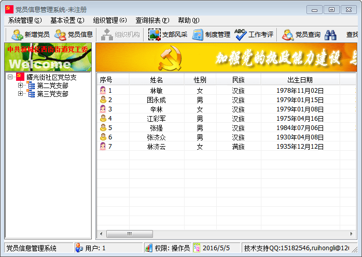Screen dimensions: 362x257
Task: Select the row for member 林敏
Action: pyautogui.click(x=156, y=90)
